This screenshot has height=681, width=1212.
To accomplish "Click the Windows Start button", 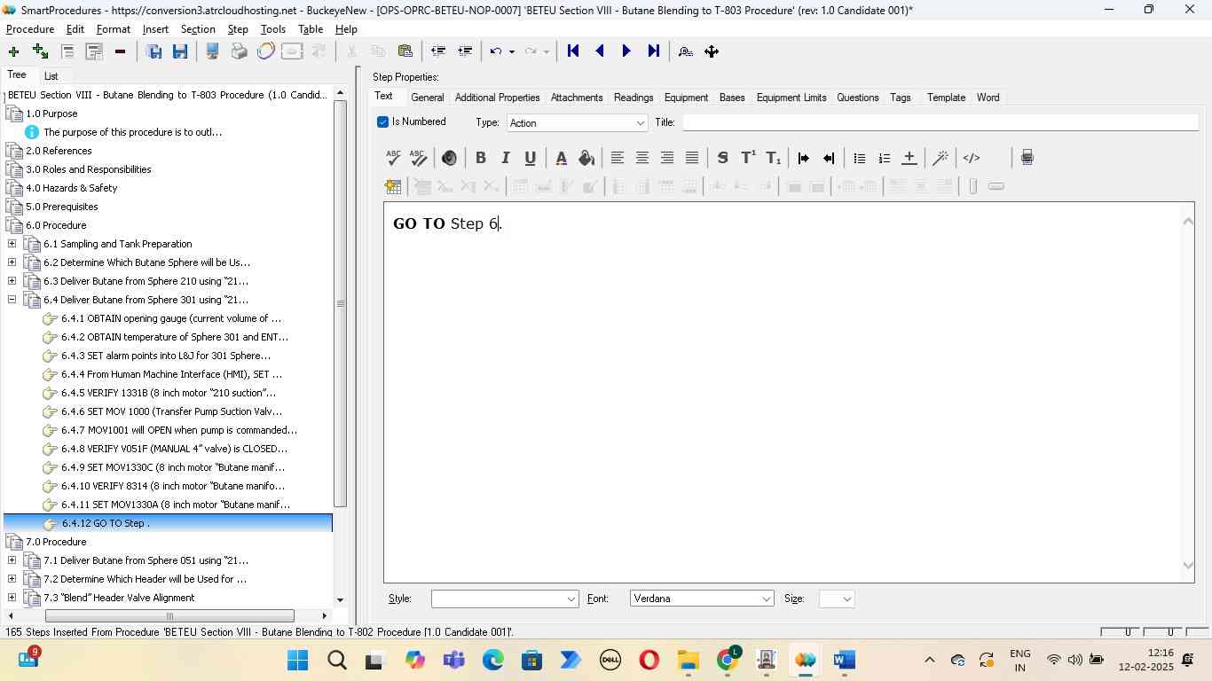I will [x=298, y=660].
